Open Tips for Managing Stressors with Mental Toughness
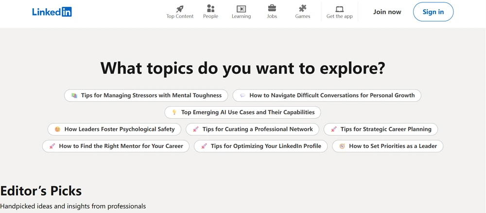This screenshot has width=486, height=213. (x=146, y=95)
